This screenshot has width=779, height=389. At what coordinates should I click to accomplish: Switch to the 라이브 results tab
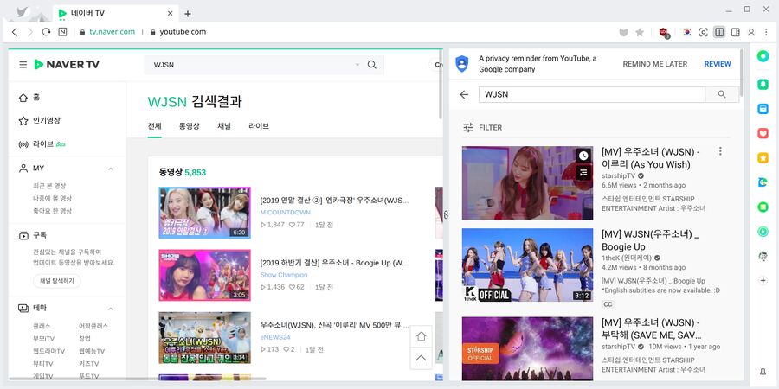tap(259, 126)
